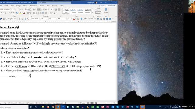Apply the Answer style

73,11
